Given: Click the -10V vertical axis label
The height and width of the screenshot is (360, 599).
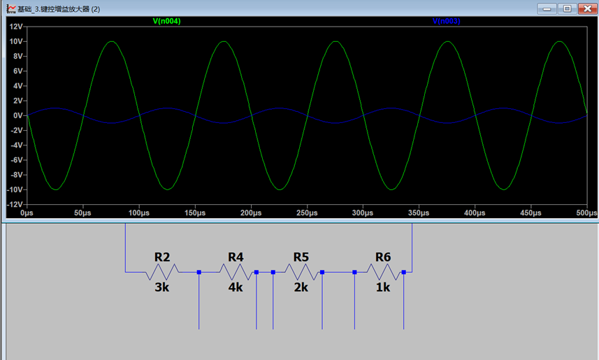Looking at the screenshot, I should [15, 189].
